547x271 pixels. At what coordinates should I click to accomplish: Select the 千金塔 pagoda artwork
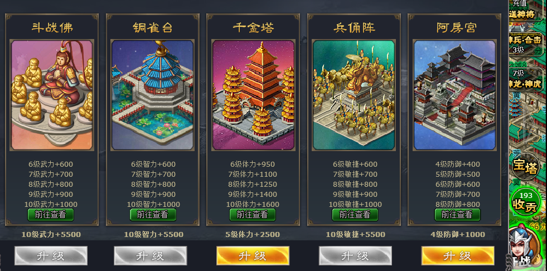pos(253,95)
